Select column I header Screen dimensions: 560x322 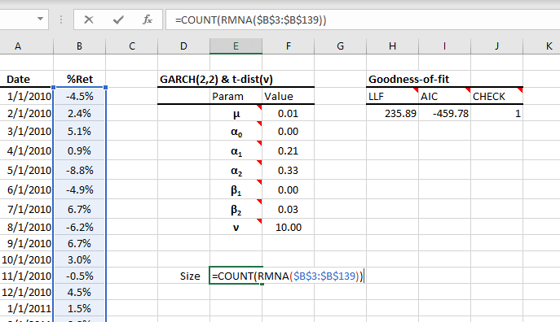[x=444, y=46]
